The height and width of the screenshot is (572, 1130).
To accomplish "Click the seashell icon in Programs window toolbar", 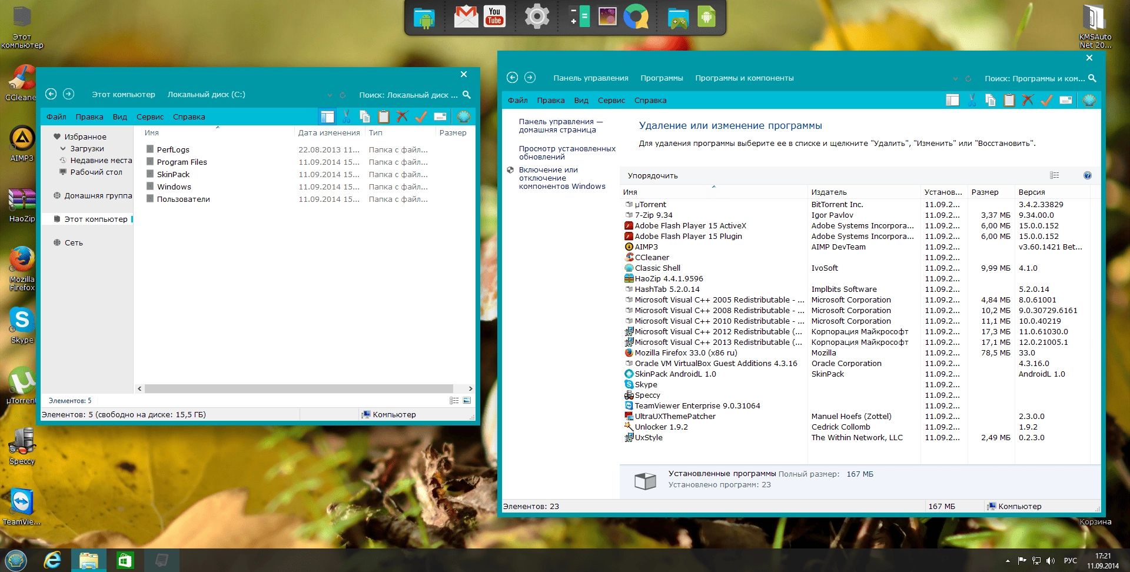I will pos(1089,100).
